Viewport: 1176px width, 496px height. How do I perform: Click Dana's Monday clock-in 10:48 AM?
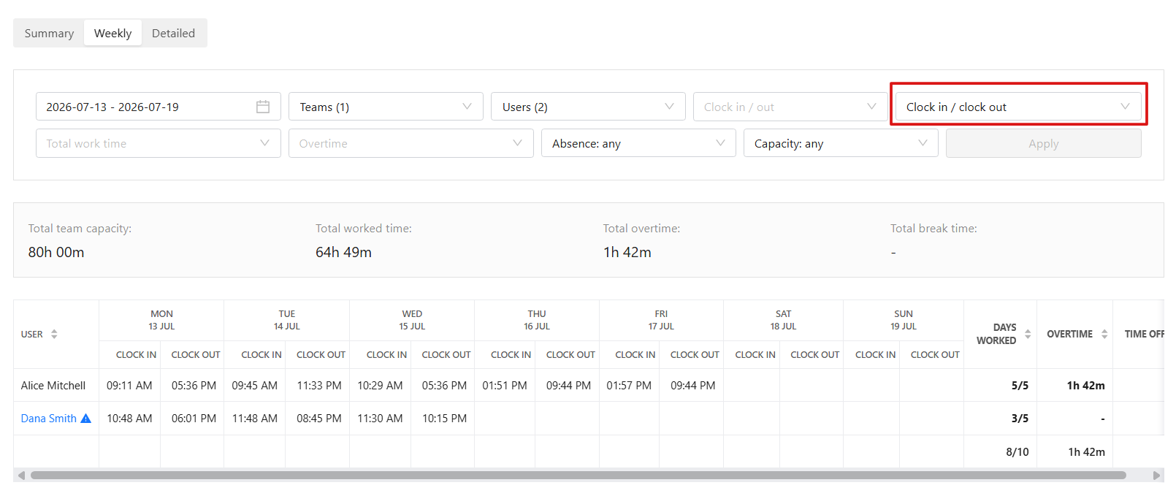click(x=129, y=419)
